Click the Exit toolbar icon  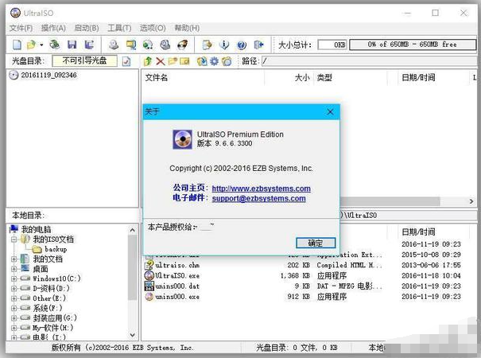point(259,45)
